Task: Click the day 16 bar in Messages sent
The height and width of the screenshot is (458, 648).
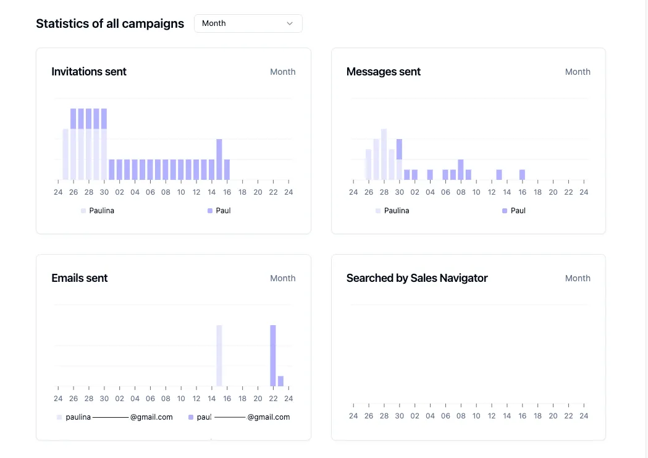Action: tap(522, 174)
